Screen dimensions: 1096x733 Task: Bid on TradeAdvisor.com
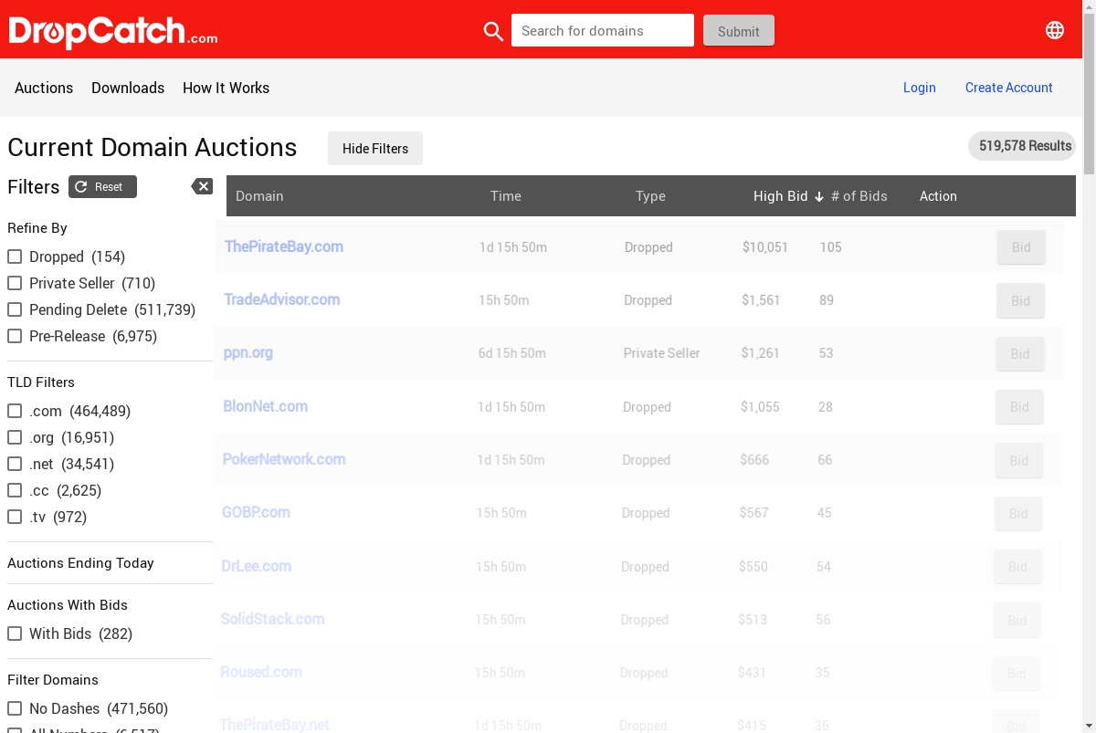tap(1020, 300)
